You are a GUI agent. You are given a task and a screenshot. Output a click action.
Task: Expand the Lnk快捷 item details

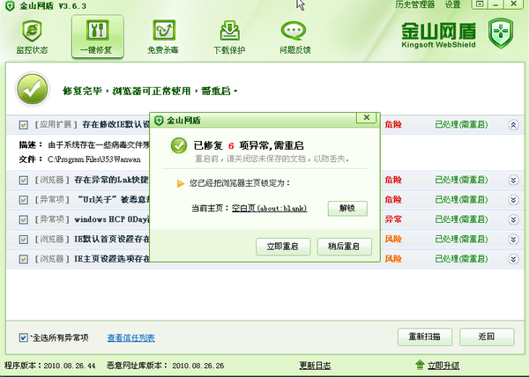(x=513, y=181)
